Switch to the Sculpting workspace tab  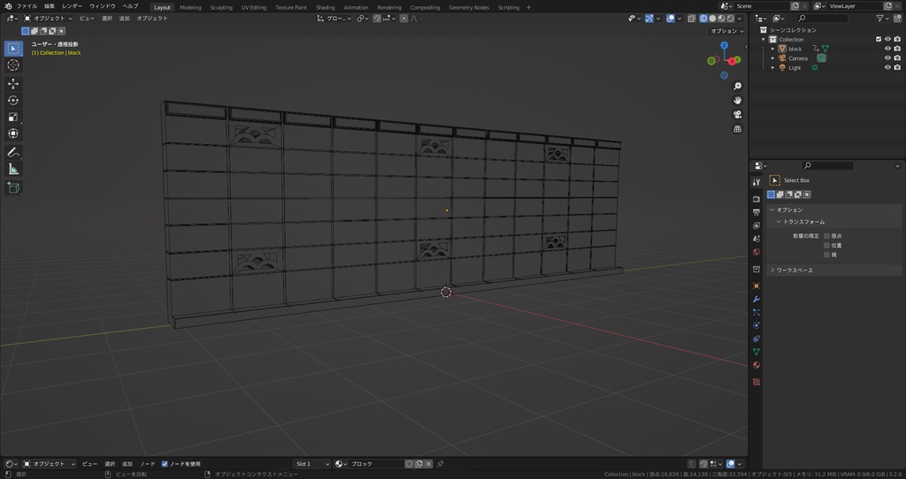[220, 7]
